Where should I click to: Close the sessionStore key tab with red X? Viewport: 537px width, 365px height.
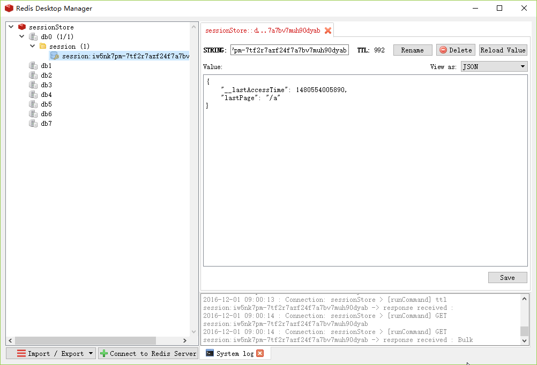pyautogui.click(x=328, y=31)
